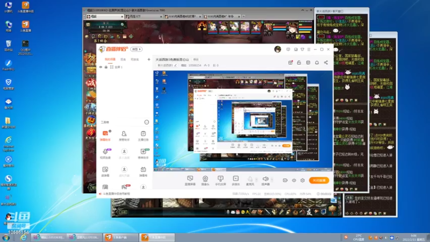Switch to the 我的场景 tab
This screenshot has width=430, height=242.
coord(110,59)
